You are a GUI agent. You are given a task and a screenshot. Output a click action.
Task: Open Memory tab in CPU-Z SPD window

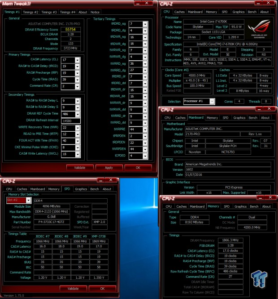click(x=54, y=189)
